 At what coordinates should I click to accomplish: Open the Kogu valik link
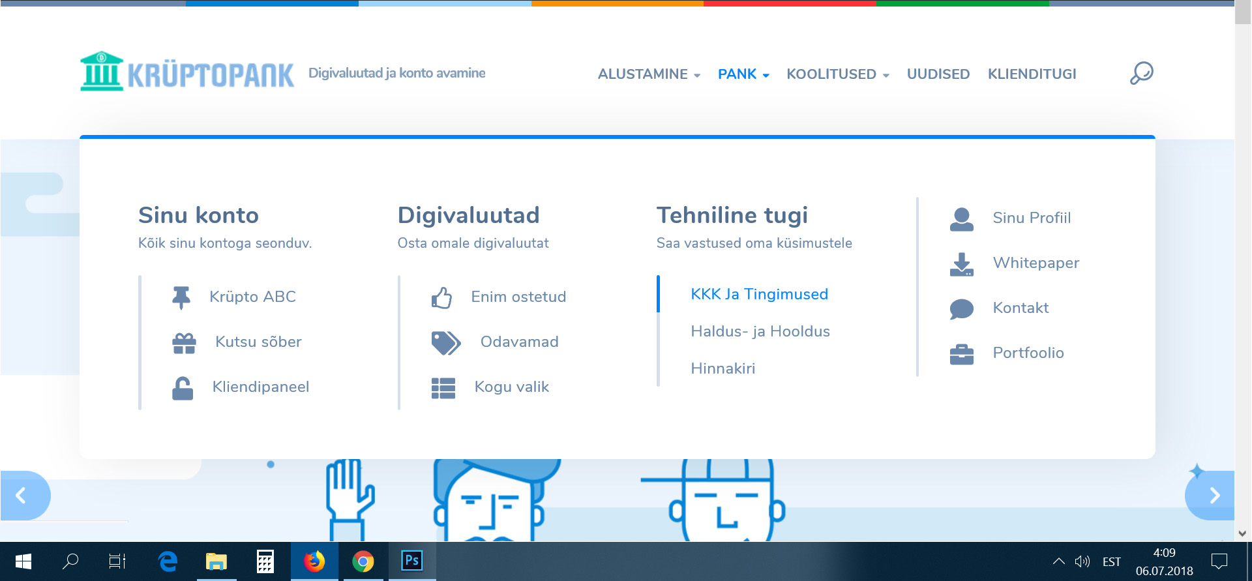tap(512, 387)
